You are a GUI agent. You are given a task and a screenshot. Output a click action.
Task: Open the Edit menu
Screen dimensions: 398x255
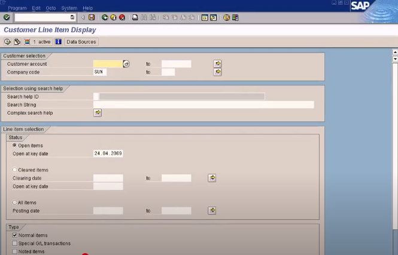pos(36,8)
